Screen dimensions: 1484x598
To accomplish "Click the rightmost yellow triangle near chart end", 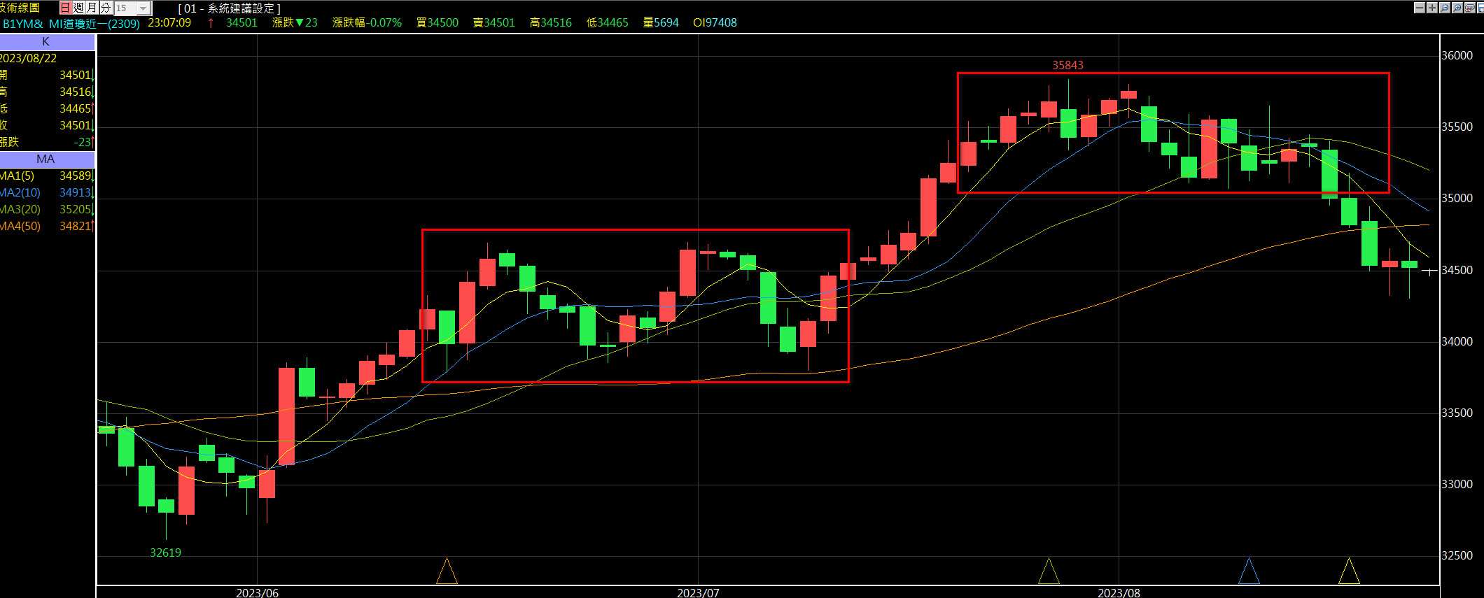I will click(1349, 571).
